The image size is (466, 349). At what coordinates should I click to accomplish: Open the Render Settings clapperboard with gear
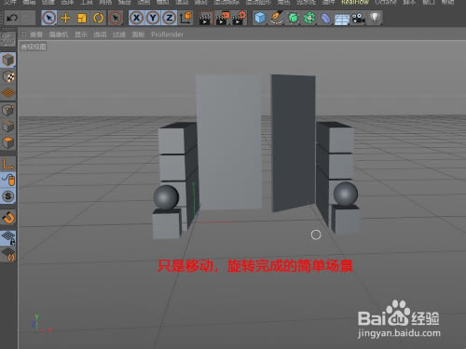(240, 18)
